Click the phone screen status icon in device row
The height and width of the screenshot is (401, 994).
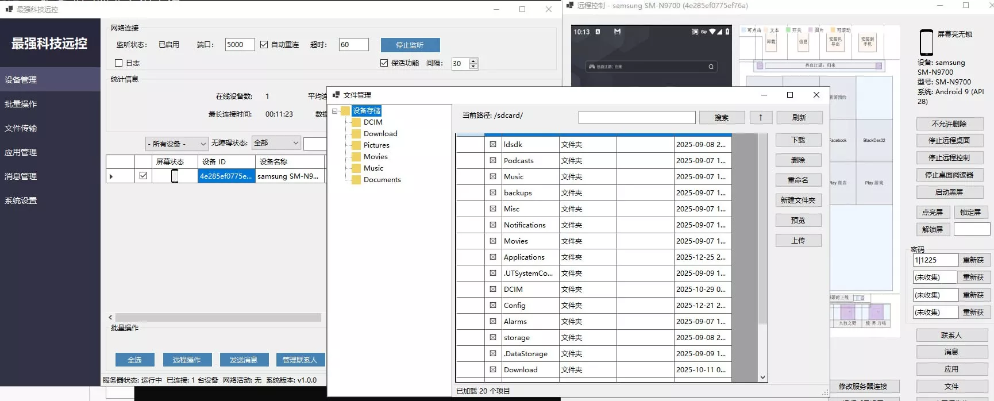pos(175,176)
